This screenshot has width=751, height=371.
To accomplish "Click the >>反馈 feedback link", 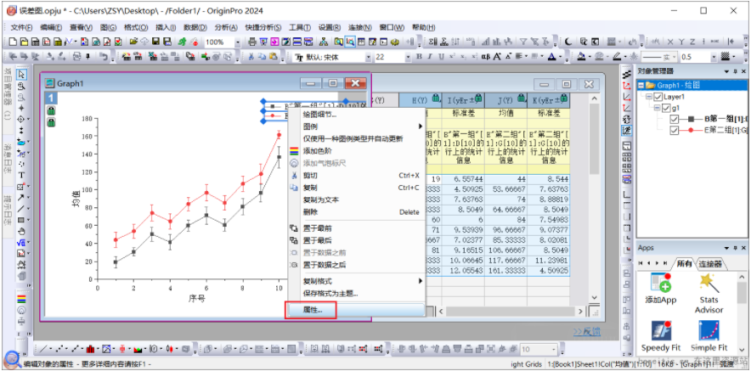I will point(586,332).
